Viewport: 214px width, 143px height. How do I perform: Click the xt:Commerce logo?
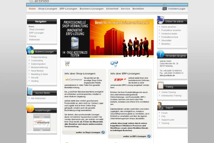[x=74, y=79]
